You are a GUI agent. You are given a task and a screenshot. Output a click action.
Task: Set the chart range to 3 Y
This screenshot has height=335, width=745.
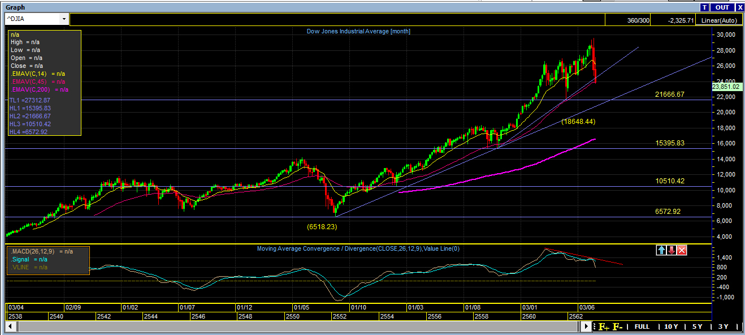724,327
